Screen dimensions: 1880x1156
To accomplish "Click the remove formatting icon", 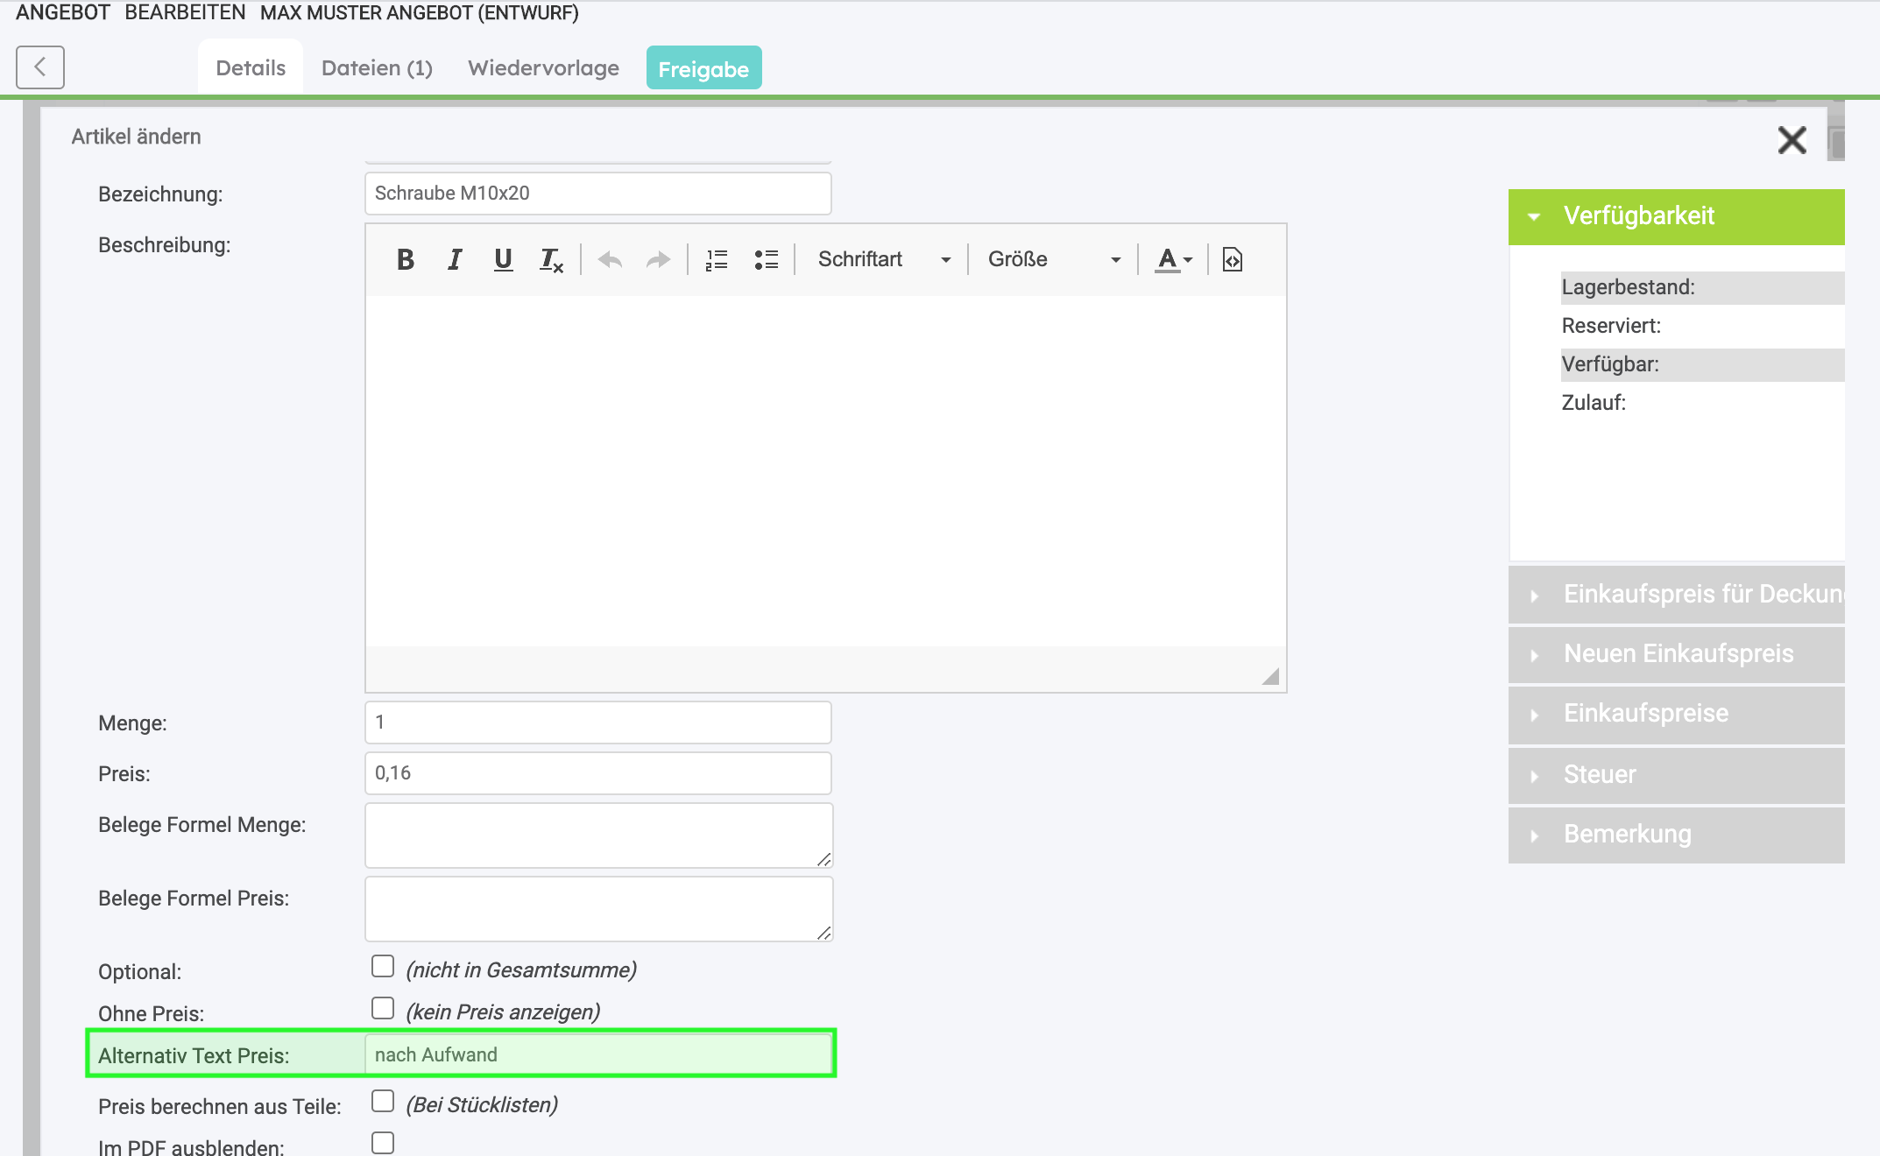I will point(551,259).
